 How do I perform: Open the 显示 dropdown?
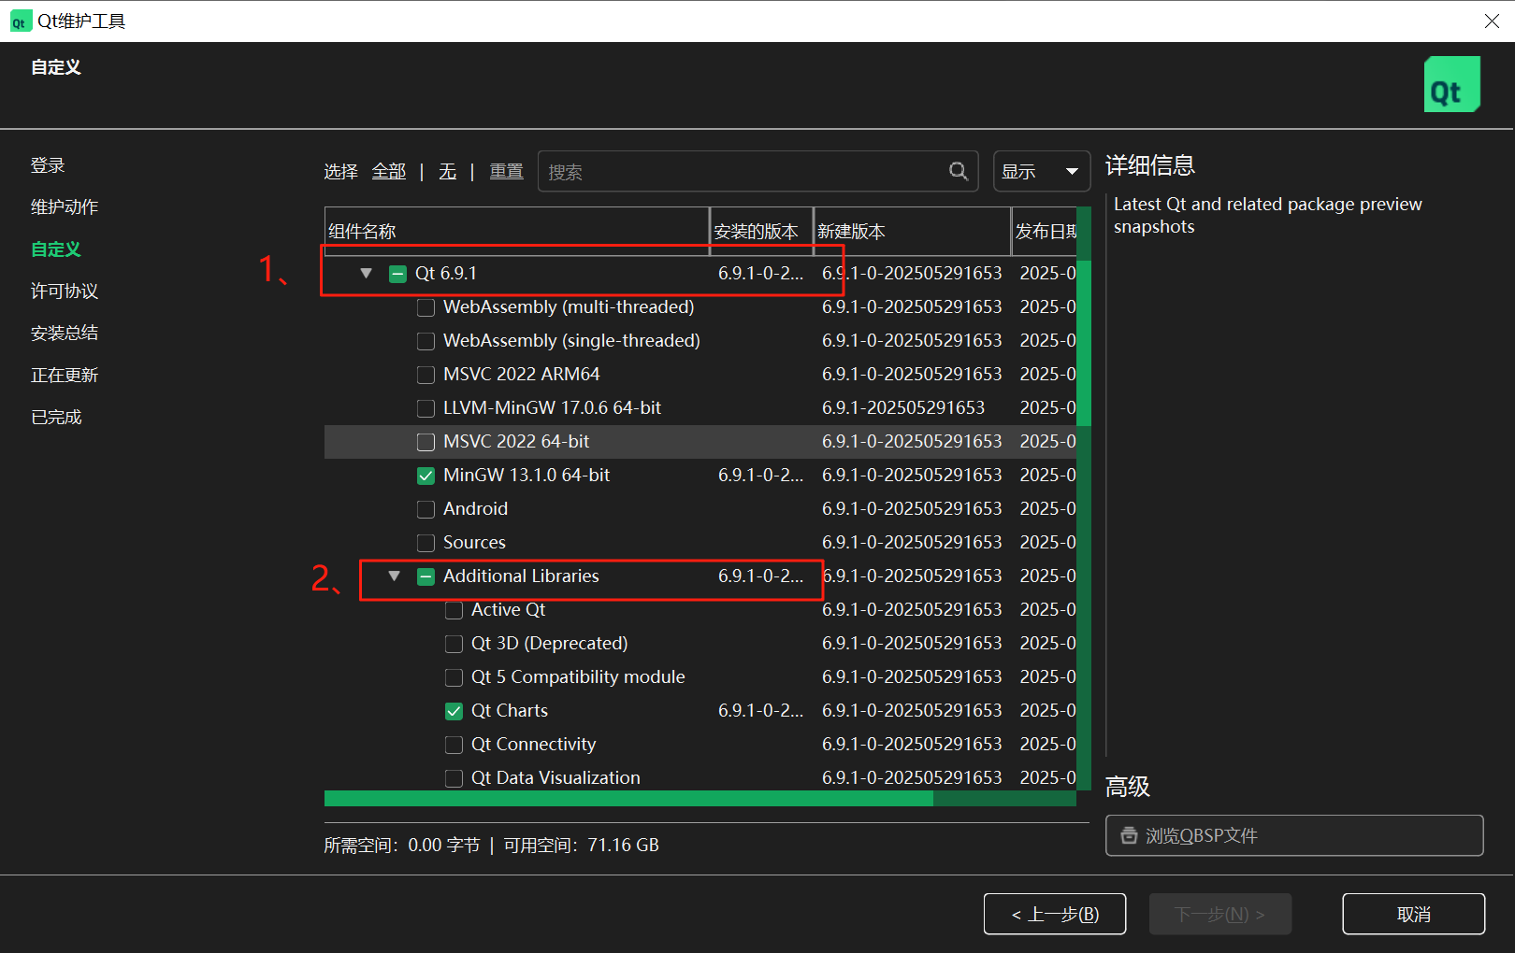(x=1041, y=171)
